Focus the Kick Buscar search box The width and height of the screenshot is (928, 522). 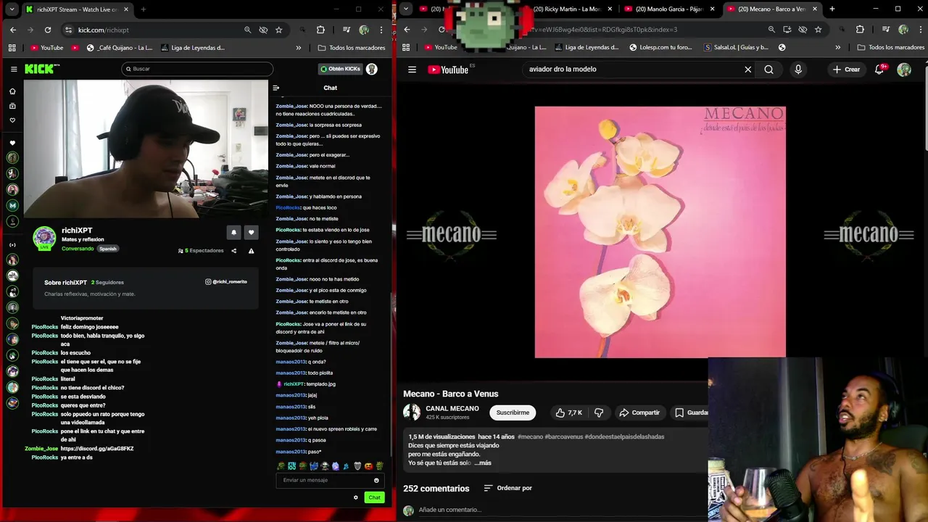[x=197, y=69]
